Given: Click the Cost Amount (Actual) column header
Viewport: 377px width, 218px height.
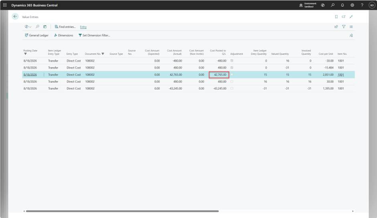Looking at the screenshot, I should (x=174, y=52).
